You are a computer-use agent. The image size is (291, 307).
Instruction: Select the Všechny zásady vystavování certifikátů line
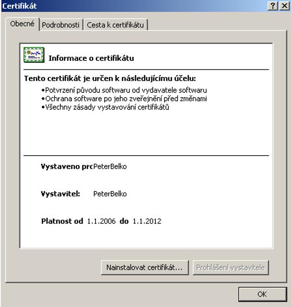coord(105,107)
